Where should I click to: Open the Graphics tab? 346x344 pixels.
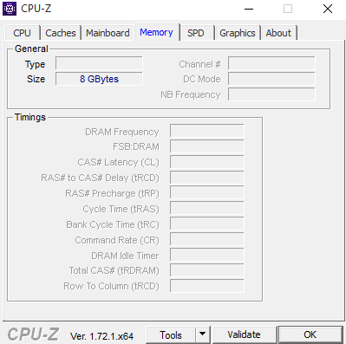(238, 33)
